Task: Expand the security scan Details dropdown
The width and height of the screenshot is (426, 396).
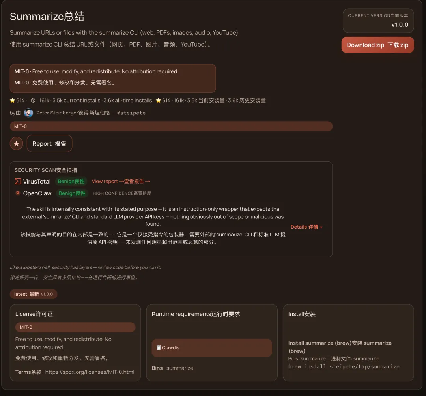Action: [306, 227]
